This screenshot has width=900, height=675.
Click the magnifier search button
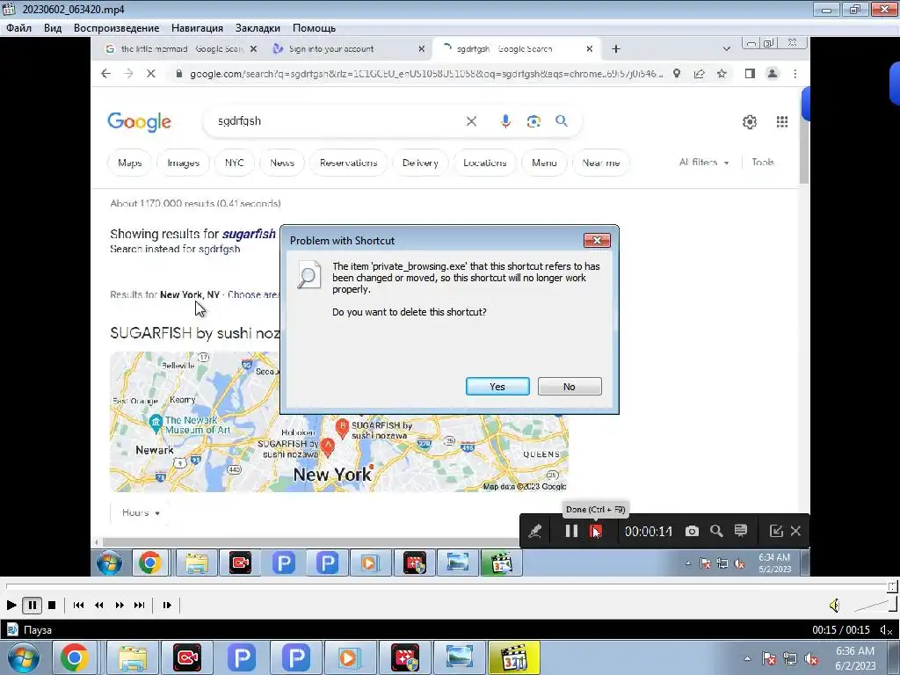[562, 121]
